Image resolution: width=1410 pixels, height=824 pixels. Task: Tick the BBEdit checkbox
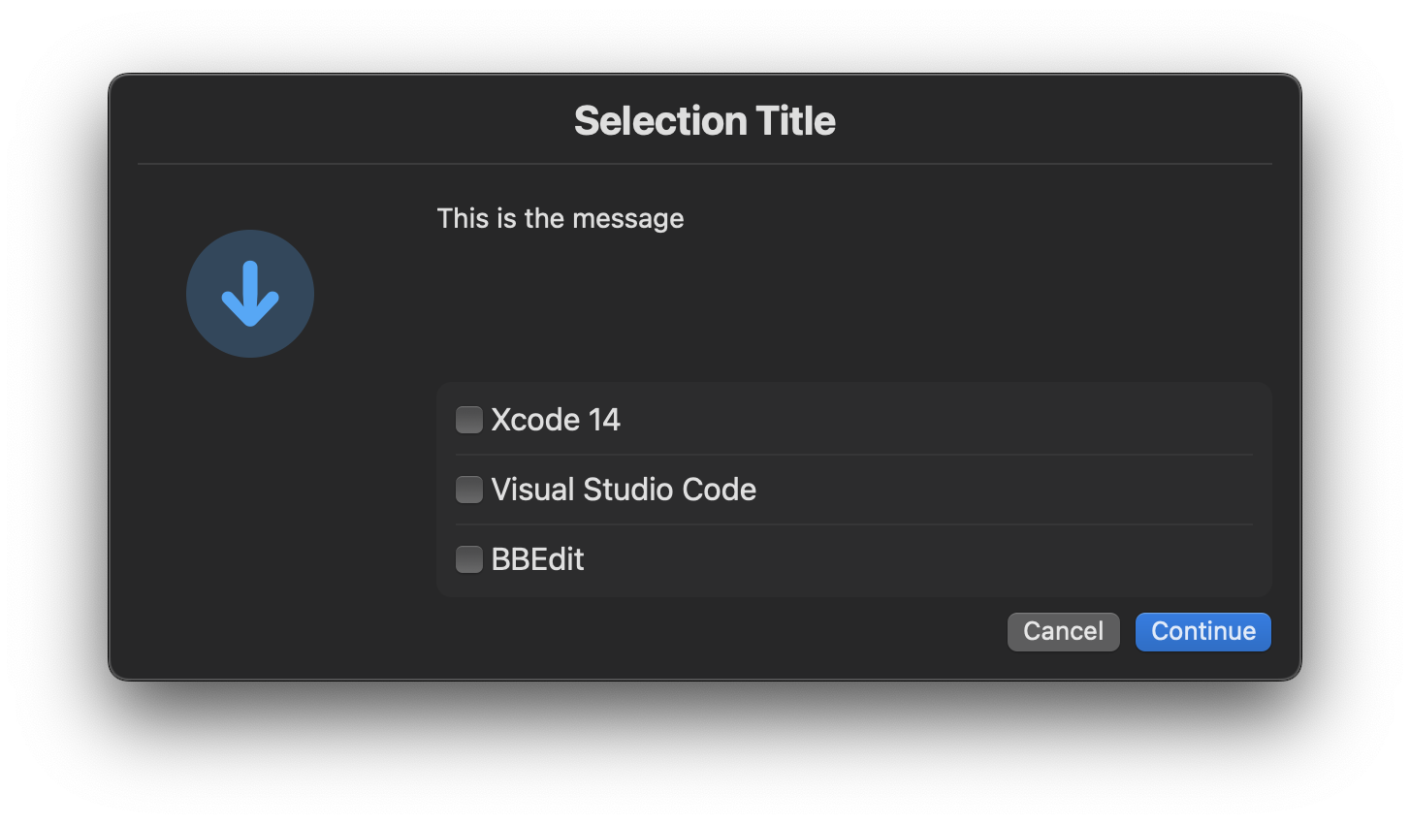coord(468,559)
